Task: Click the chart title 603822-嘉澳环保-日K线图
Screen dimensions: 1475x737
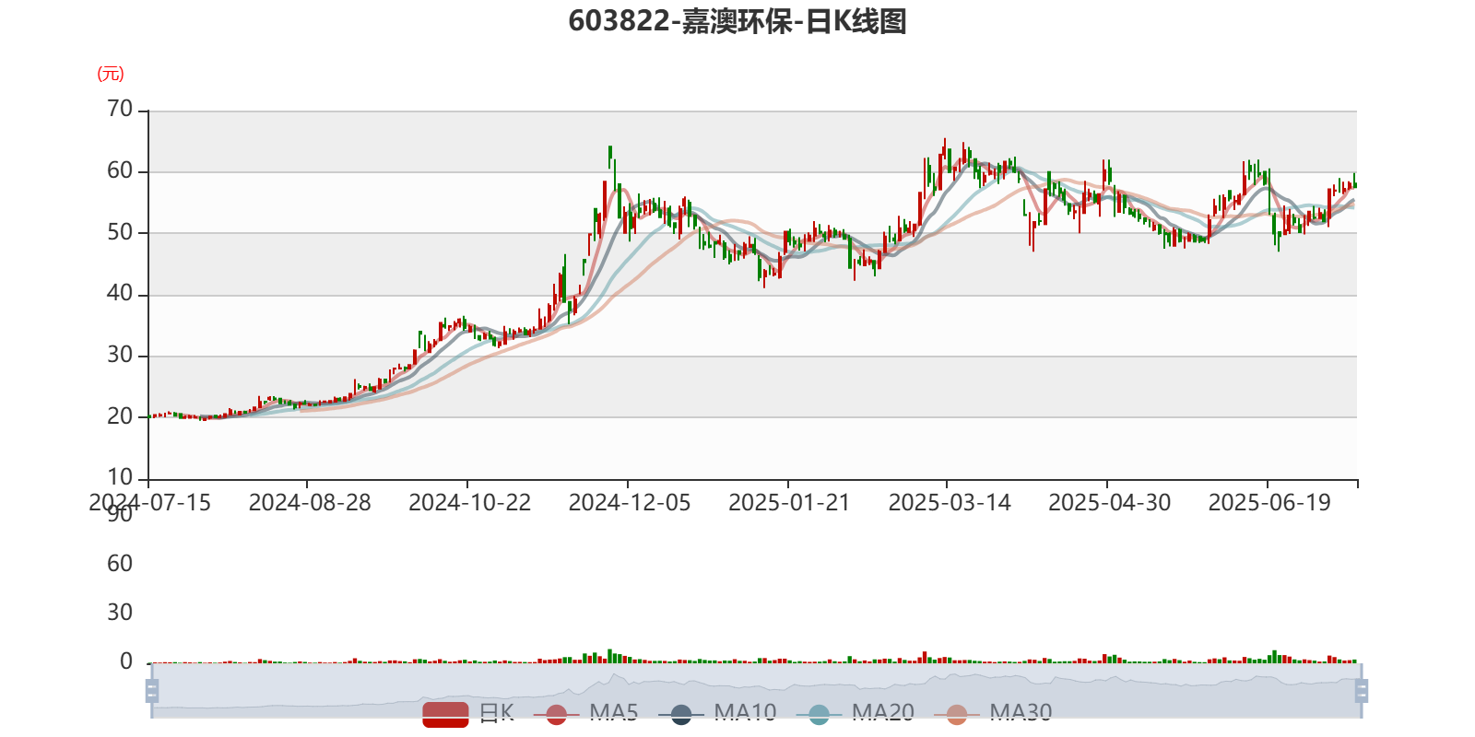Action: coord(737,21)
